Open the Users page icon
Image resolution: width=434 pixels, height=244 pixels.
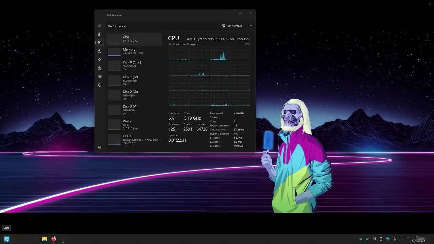(100, 68)
